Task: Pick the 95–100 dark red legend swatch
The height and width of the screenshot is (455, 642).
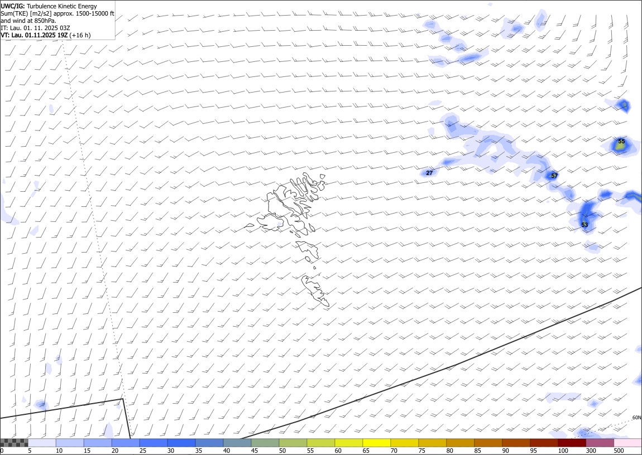Action: click(x=544, y=443)
